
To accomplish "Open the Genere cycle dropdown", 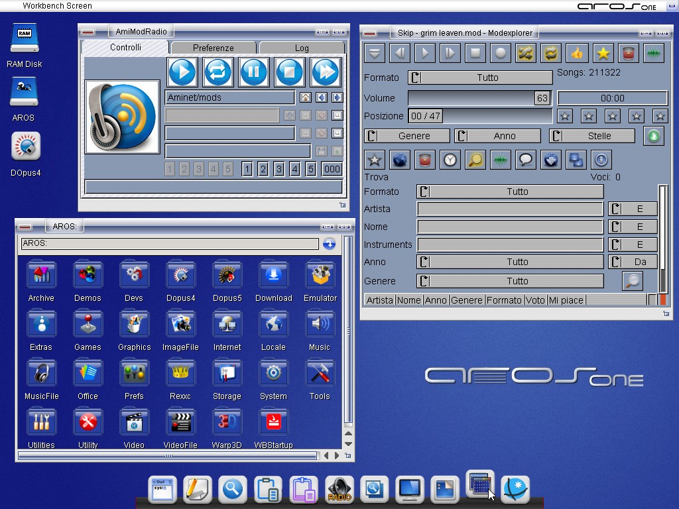I will tap(406, 136).
